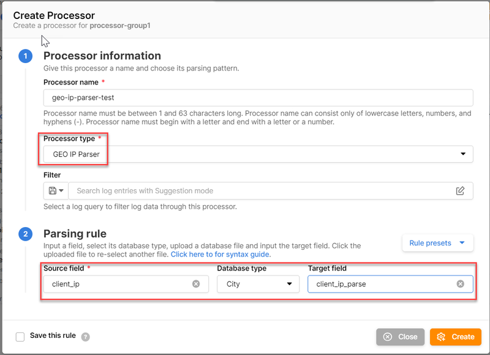Click the orange Create button
Viewport: 490px width, 355px height.
coord(455,337)
